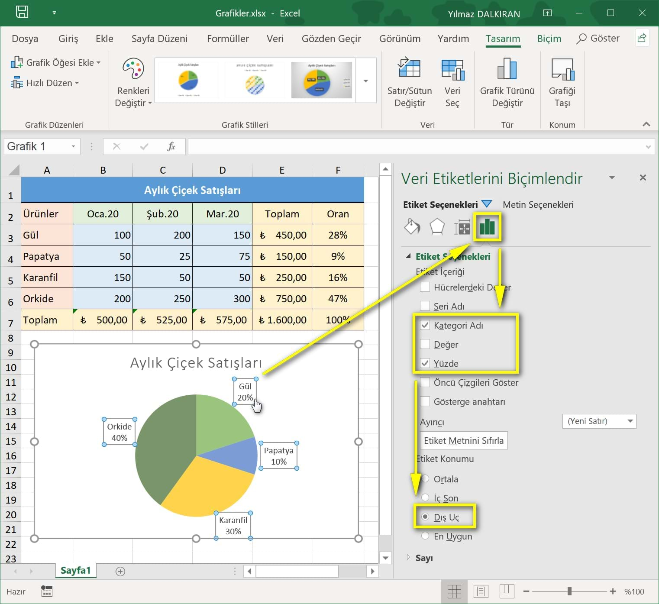This screenshot has width=659, height=604.
Task: Uncheck the Yüzde checkbox
Action: [425, 363]
